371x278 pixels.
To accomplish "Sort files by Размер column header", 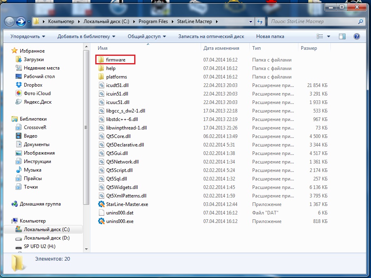I will pyautogui.click(x=309, y=48).
